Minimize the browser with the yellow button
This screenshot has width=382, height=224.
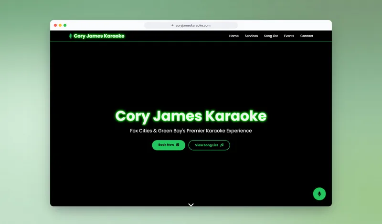[x=60, y=25]
